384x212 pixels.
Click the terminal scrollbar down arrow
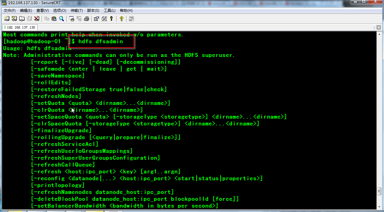point(379,207)
